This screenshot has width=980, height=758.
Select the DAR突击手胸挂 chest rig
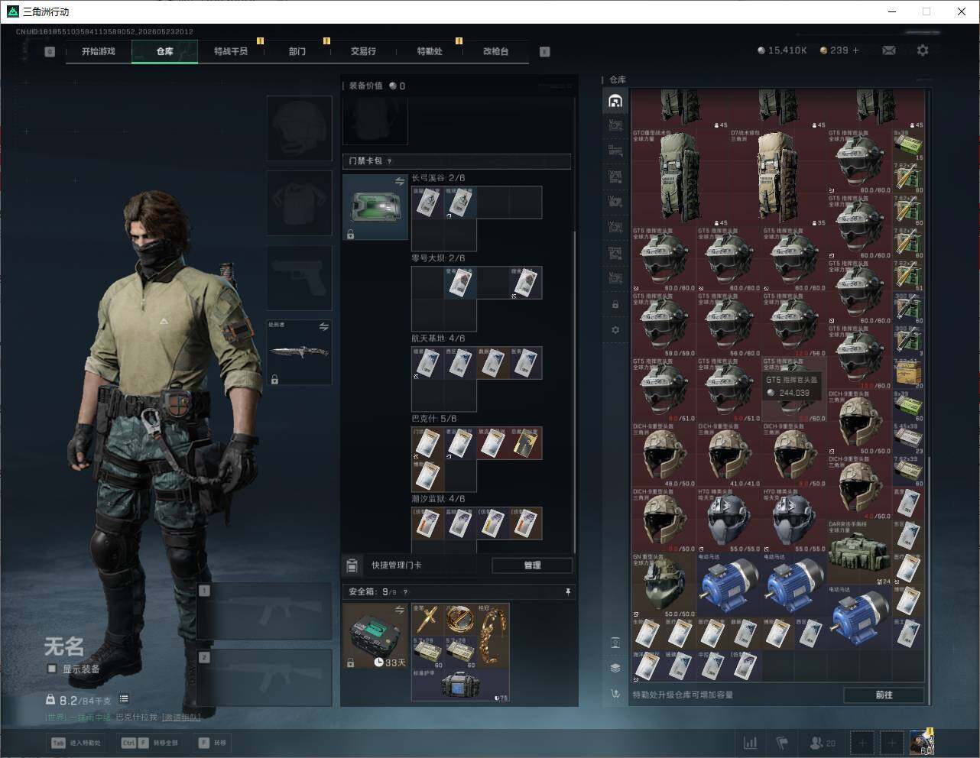tap(860, 552)
